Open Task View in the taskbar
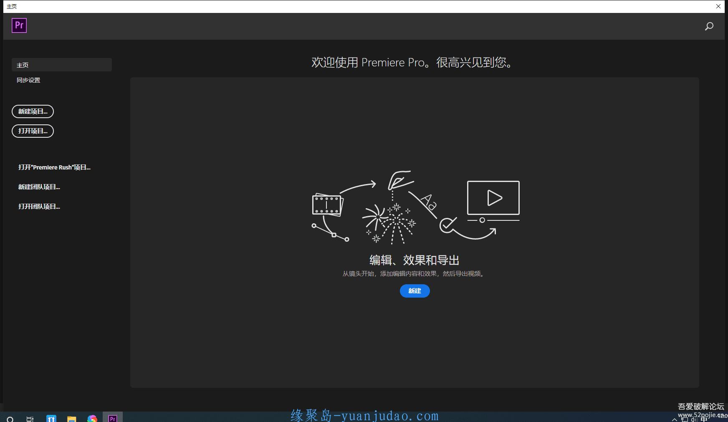The height and width of the screenshot is (422, 728). [30, 419]
